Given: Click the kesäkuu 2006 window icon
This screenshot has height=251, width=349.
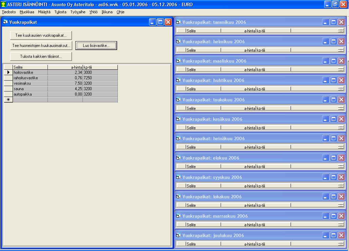Looking at the screenshot, I should (x=178, y=119).
